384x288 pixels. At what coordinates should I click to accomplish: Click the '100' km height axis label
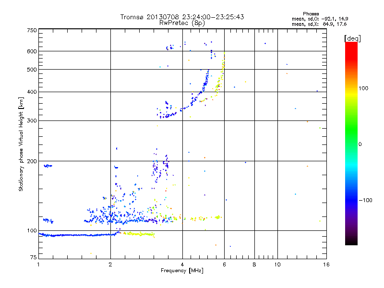tap(32, 230)
